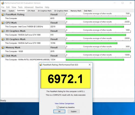The height and width of the screenshot is (115, 135).
Task: Click the PassMark Rating dialog title icon
Action: (x=41, y=65)
